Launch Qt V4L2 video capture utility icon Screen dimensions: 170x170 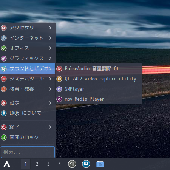click(59, 79)
